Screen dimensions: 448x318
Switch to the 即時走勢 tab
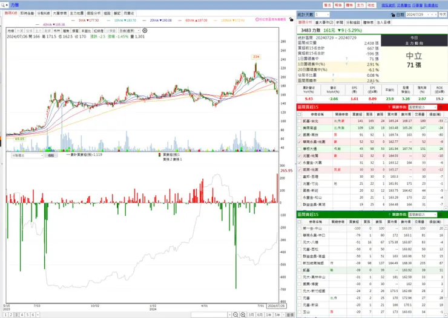click(27, 13)
